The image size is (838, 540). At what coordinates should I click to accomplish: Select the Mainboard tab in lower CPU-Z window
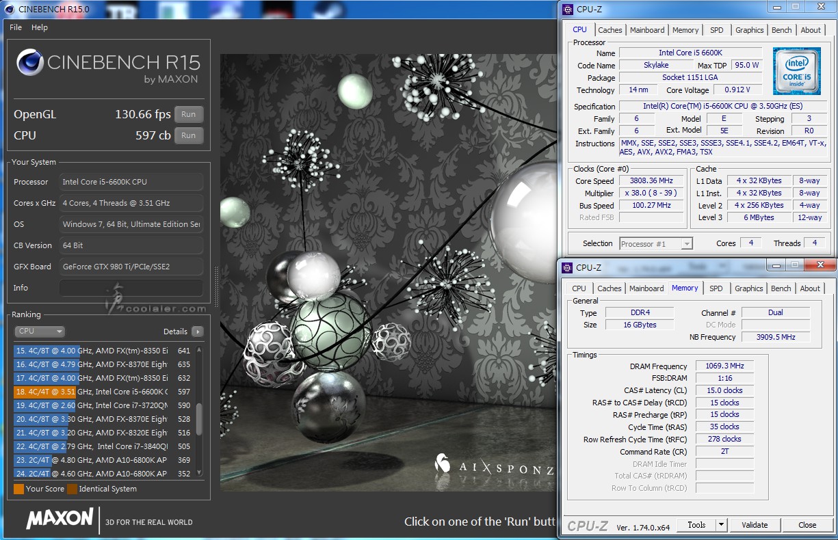(646, 288)
